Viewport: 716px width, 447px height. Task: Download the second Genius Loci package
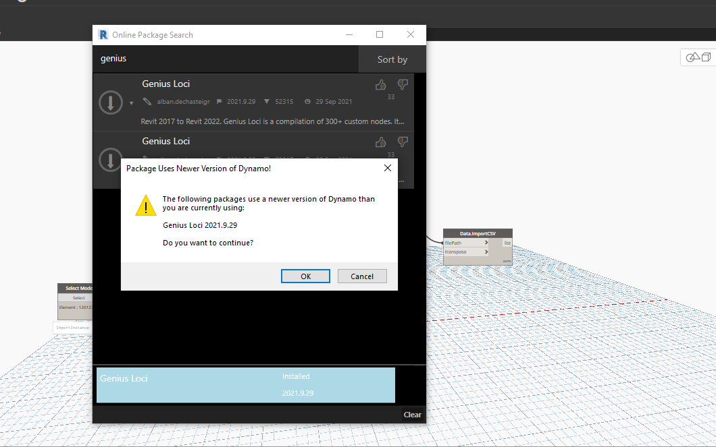tap(111, 160)
